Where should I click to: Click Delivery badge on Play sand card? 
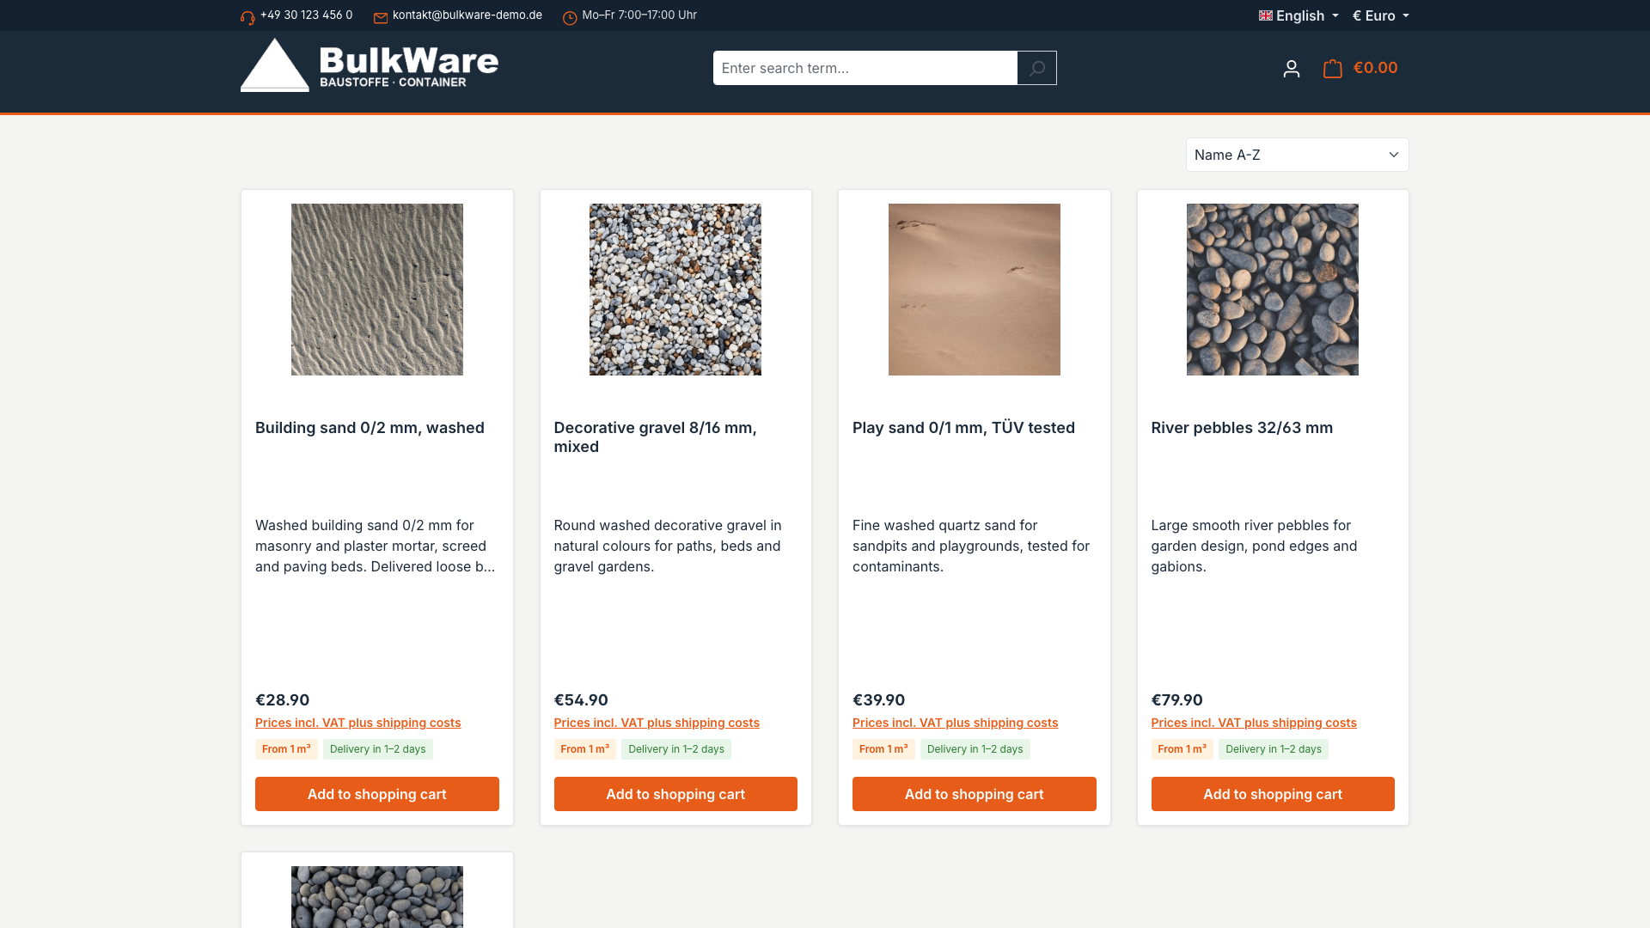(975, 749)
